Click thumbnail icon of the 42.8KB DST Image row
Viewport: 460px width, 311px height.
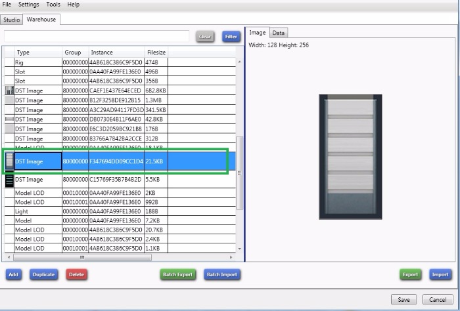tap(9, 119)
